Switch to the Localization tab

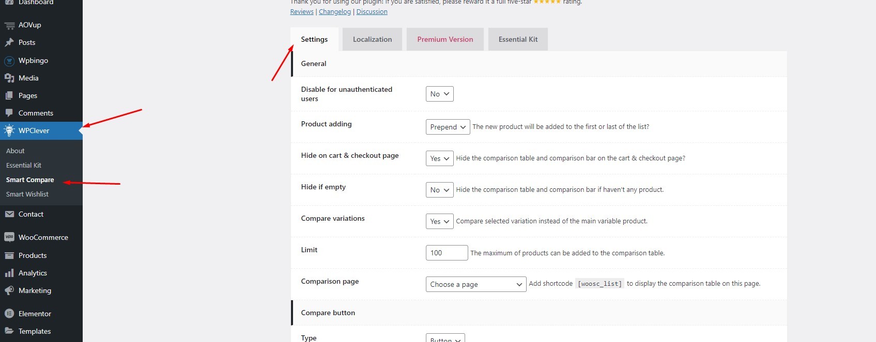point(372,40)
